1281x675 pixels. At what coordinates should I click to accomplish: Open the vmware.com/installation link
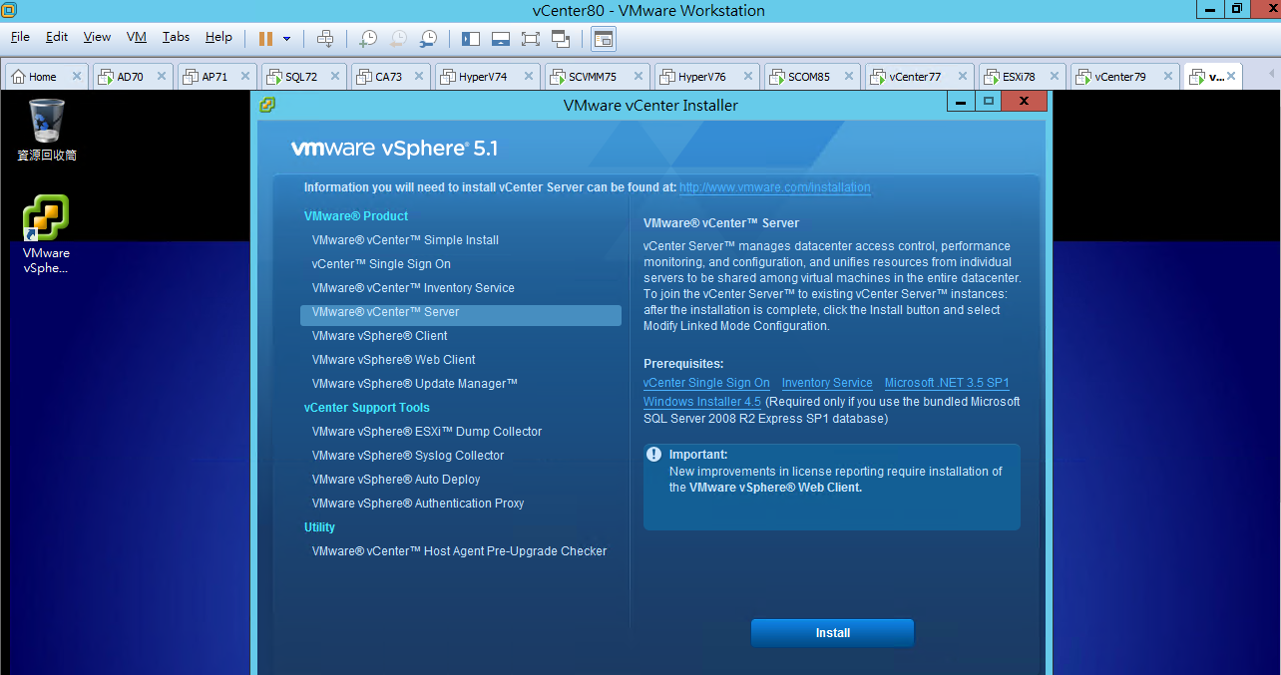775,187
